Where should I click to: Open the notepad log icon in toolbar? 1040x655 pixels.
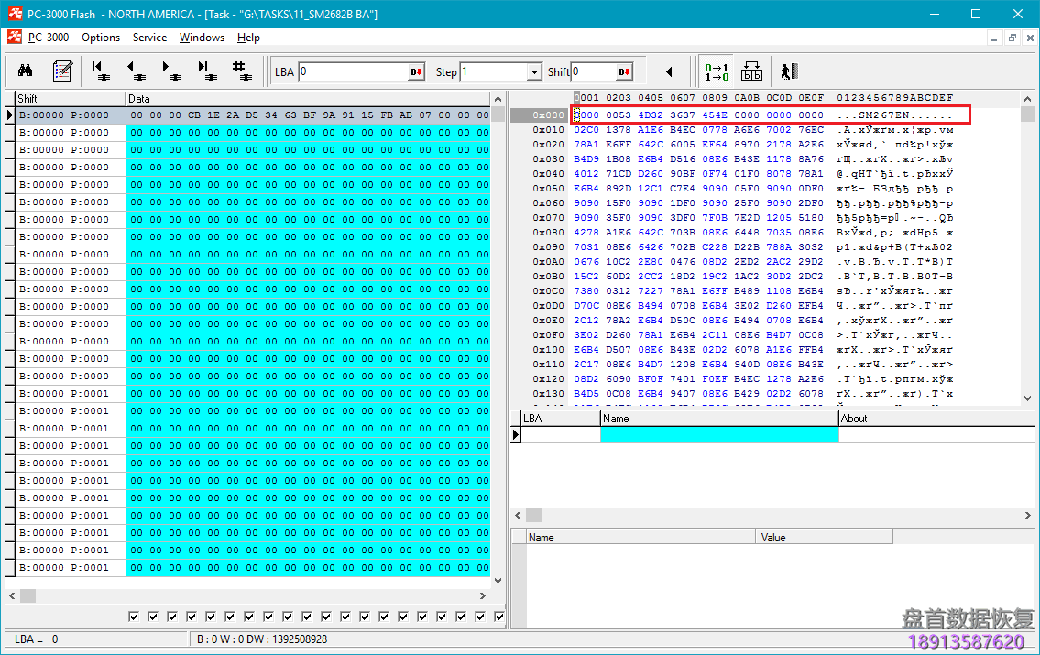tap(62, 71)
